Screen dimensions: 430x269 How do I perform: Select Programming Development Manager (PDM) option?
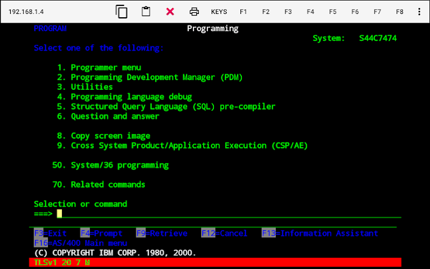click(150, 77)
